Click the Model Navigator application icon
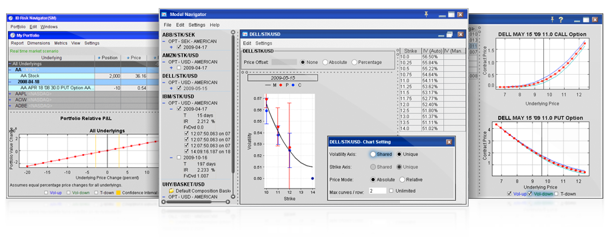Screen dimensions: 608x246 (x=163, y=15)
